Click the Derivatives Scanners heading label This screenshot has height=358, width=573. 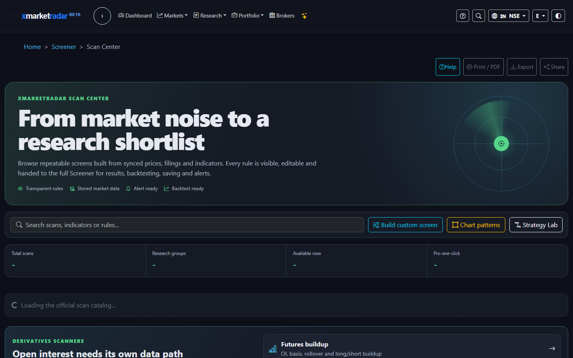click(48, 341)
